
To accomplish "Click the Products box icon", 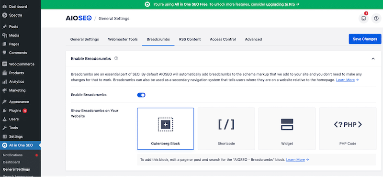I will (4, 73).
